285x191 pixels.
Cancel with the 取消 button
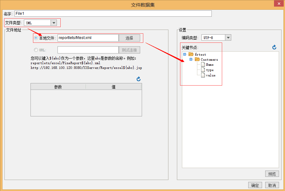click(272, 185)
